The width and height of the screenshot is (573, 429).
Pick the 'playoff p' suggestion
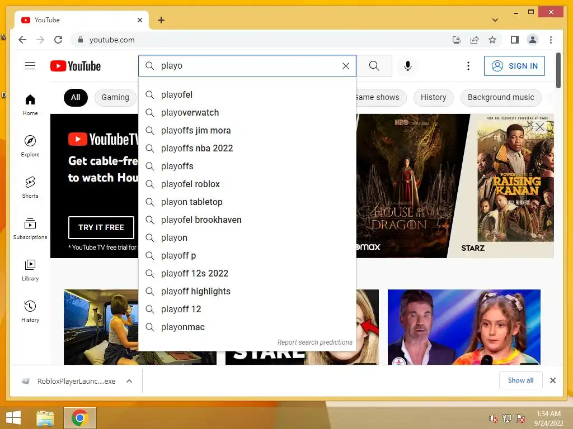[x=247, y=256]
